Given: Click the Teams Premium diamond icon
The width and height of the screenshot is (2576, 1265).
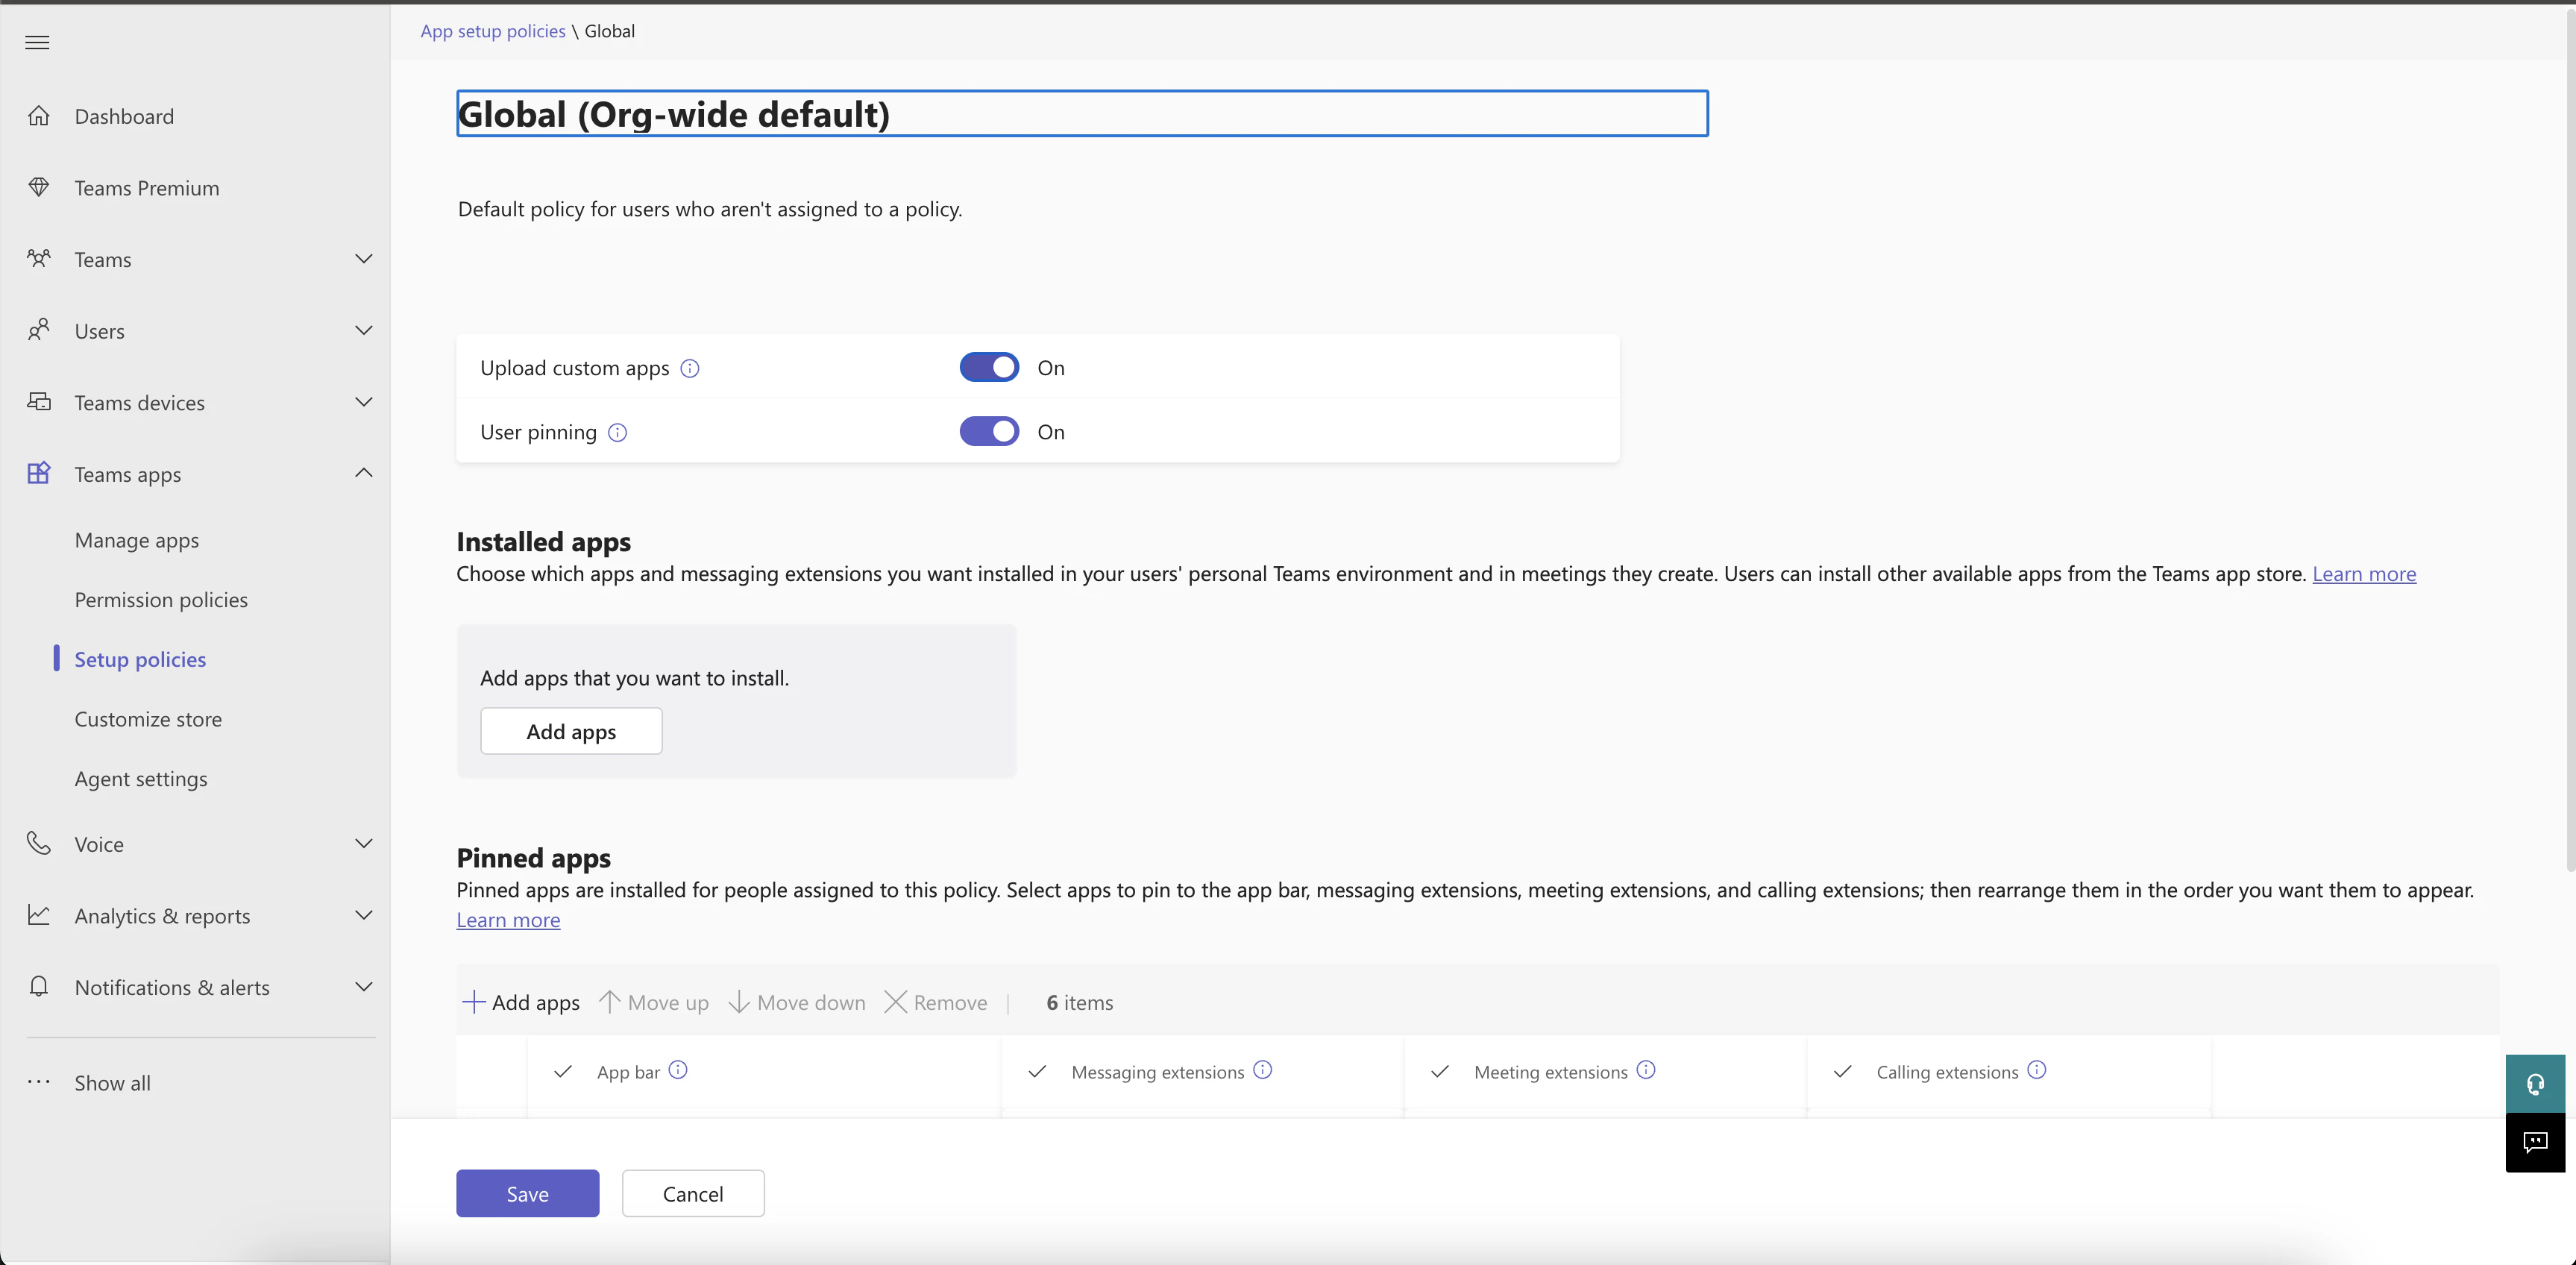Looking at the screenshot, I should click(38, 187).
